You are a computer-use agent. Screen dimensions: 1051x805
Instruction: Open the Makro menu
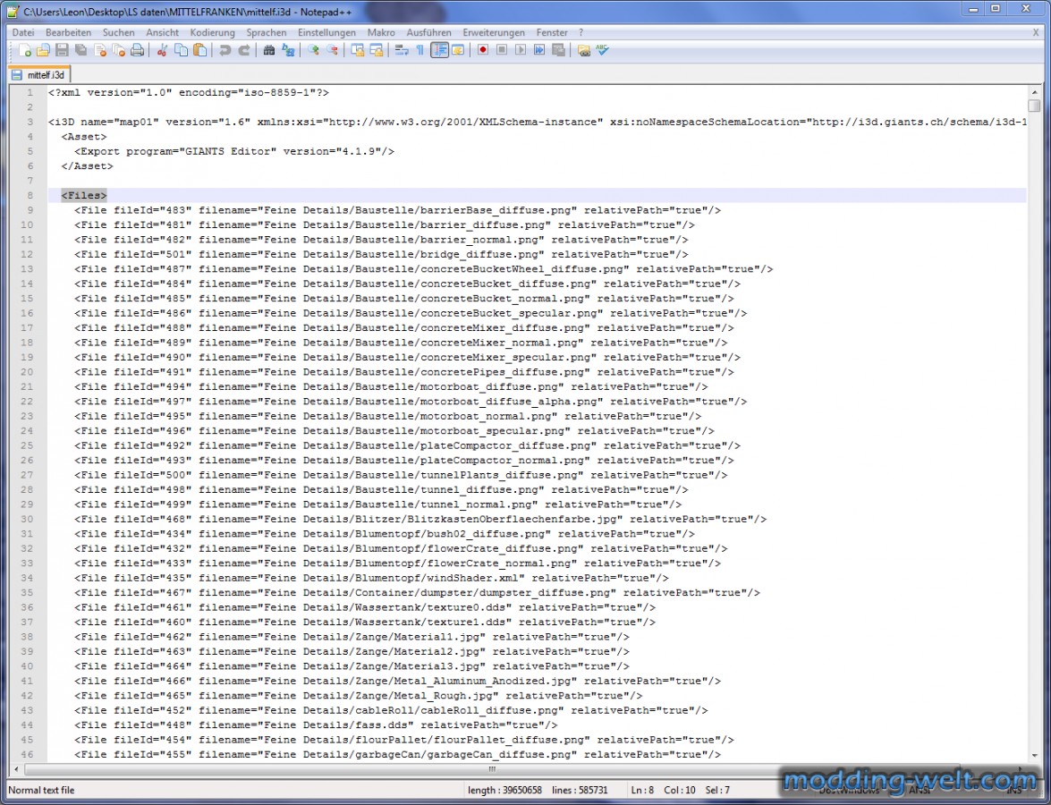point(381,32)
